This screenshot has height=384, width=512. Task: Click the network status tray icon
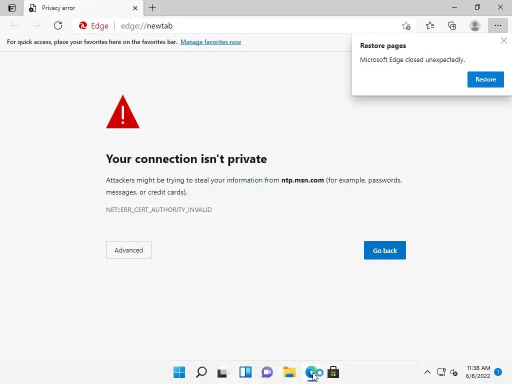click(x=441, y=372)
